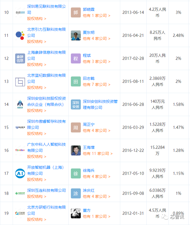190x225 pixels.
Task: Click 王海增's portrait photo
Action: coord(76,150)
